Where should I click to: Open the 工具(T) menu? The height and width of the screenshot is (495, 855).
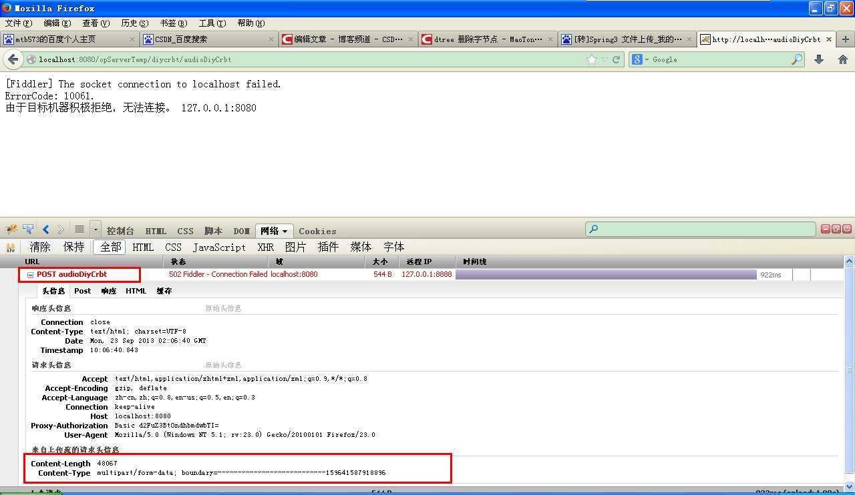tap(212, 23)
